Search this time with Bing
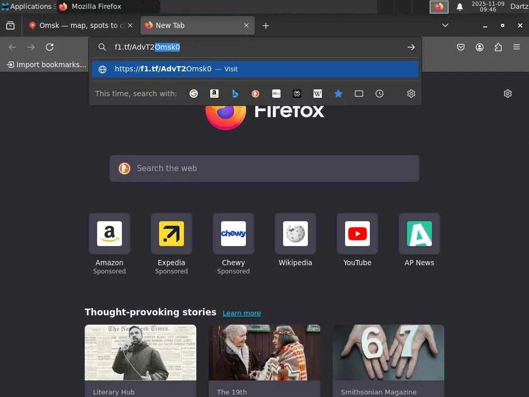The width and height of the screenshot is (529, 397). coord(235,94)
